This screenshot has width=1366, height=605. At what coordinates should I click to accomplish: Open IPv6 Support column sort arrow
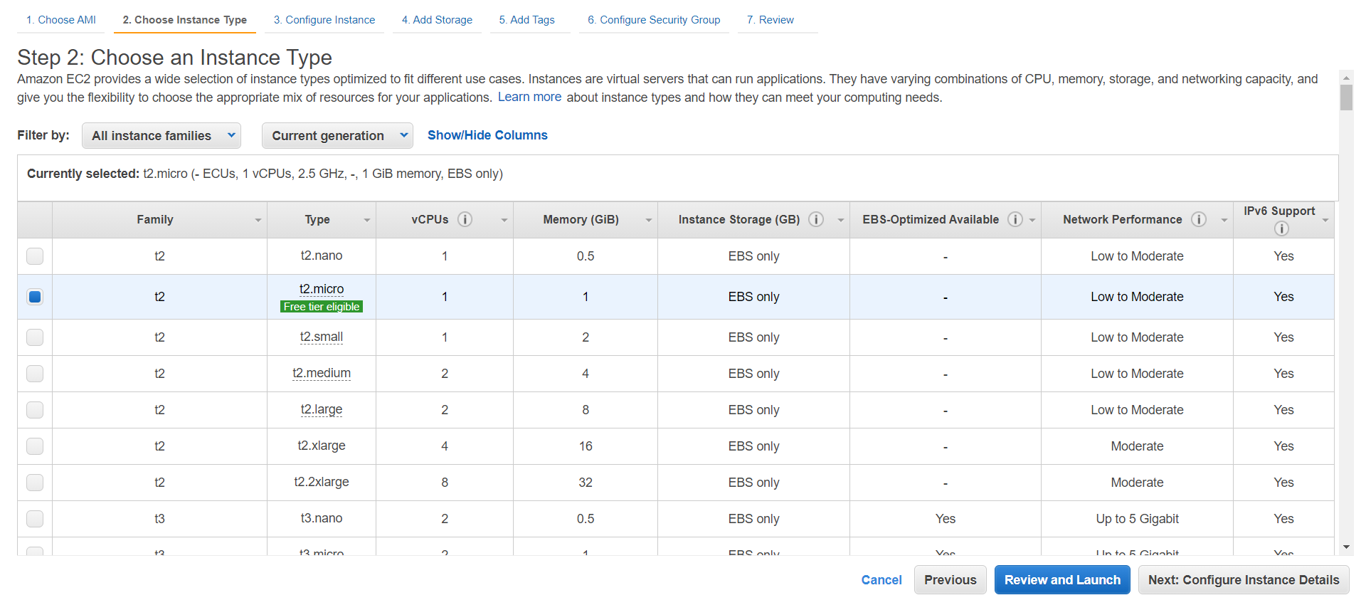[x=1325, y=221]
